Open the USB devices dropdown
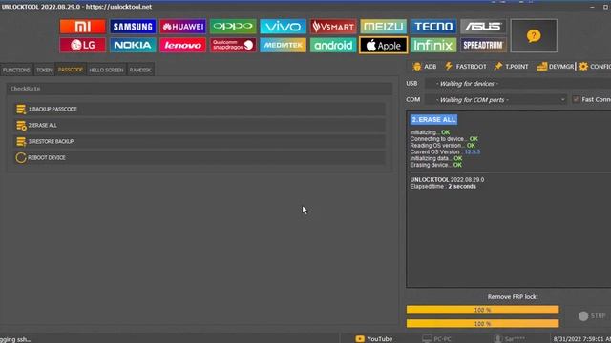This screenshot has height=343, width=611. 517,84
